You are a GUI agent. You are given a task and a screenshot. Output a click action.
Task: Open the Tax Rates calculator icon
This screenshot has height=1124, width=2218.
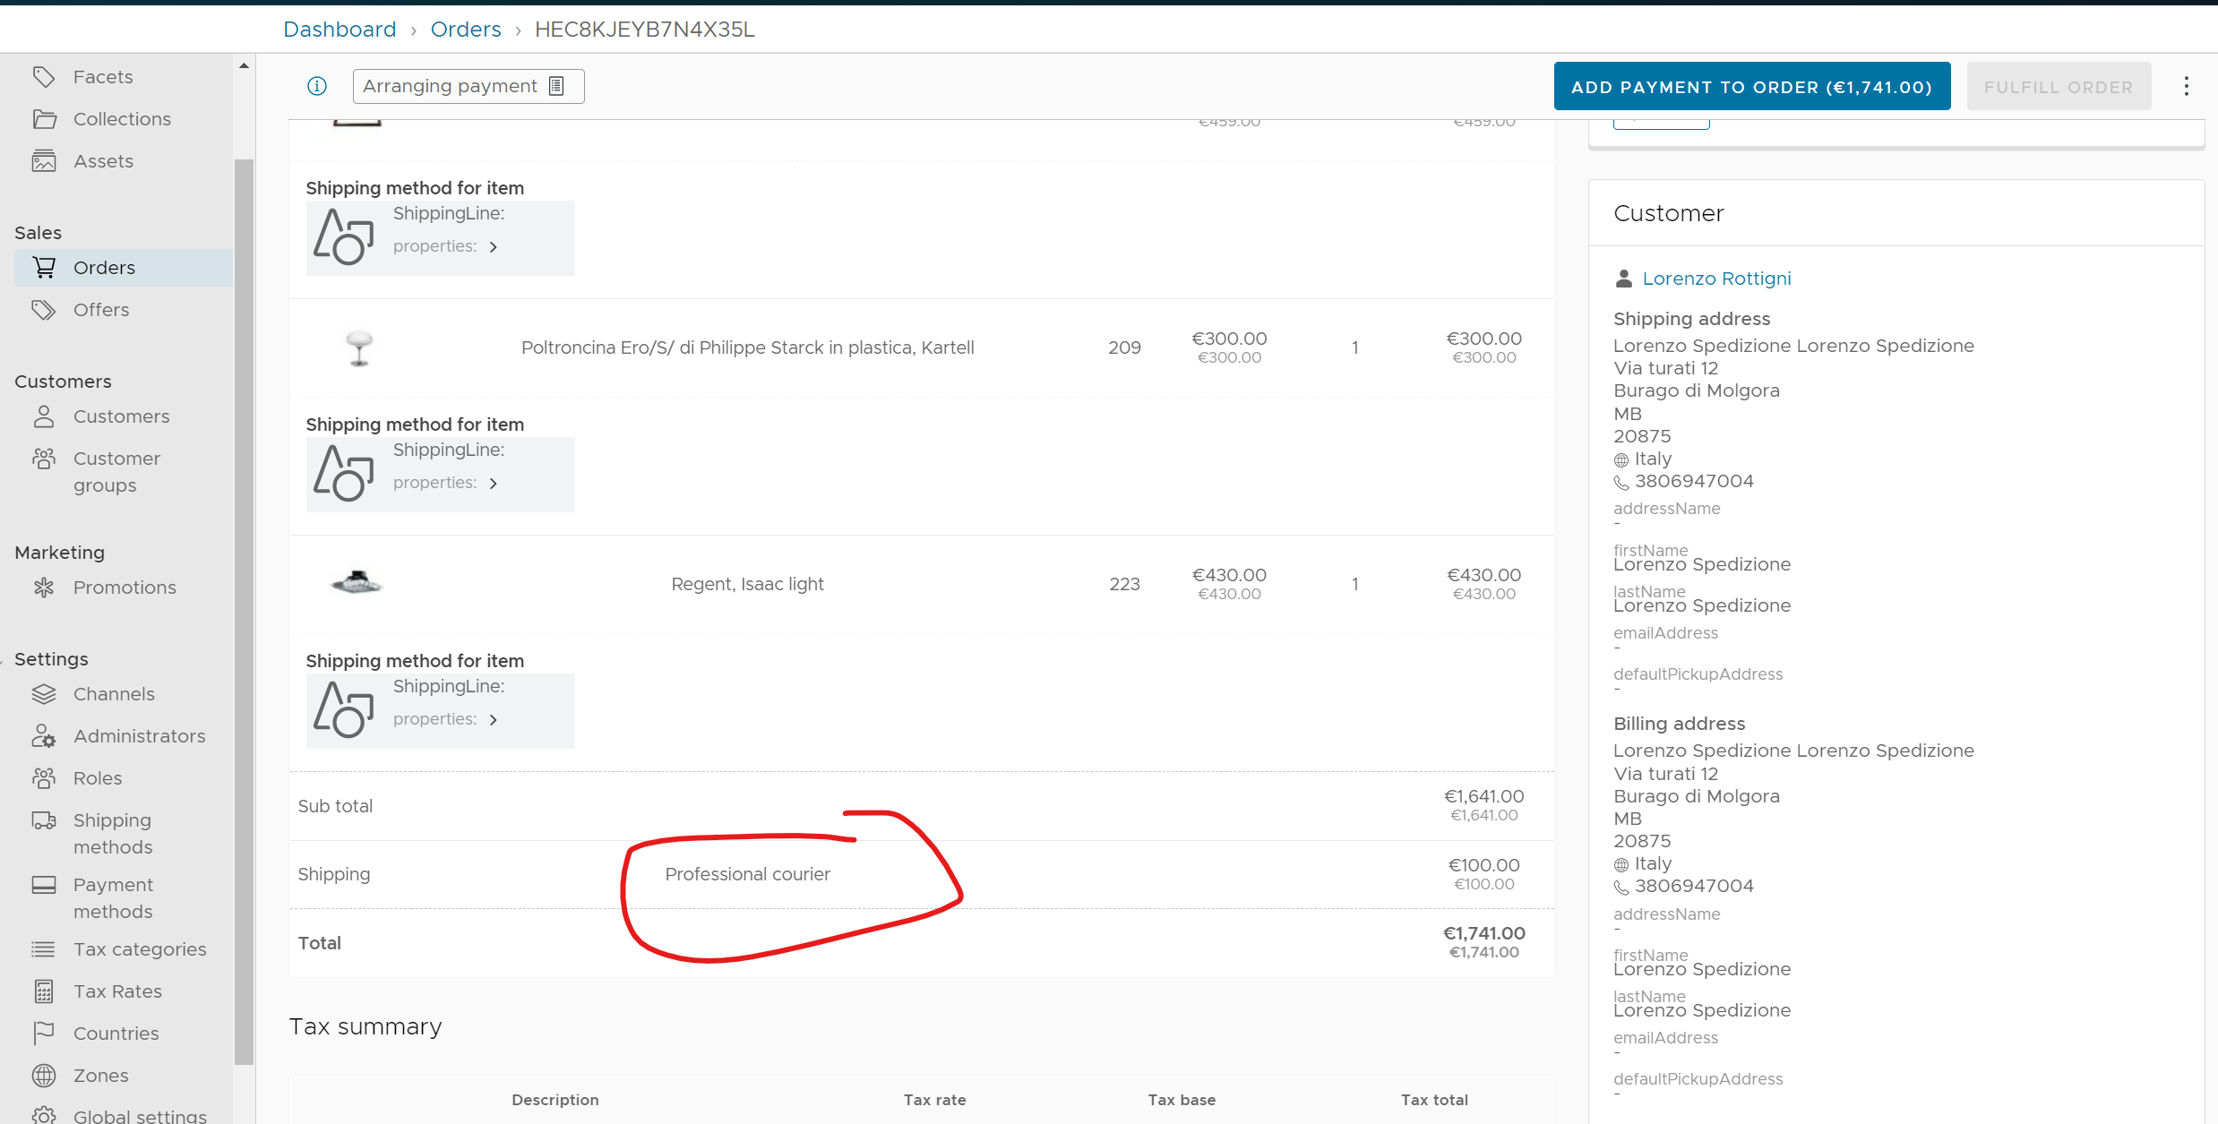(x=44, y=991)
